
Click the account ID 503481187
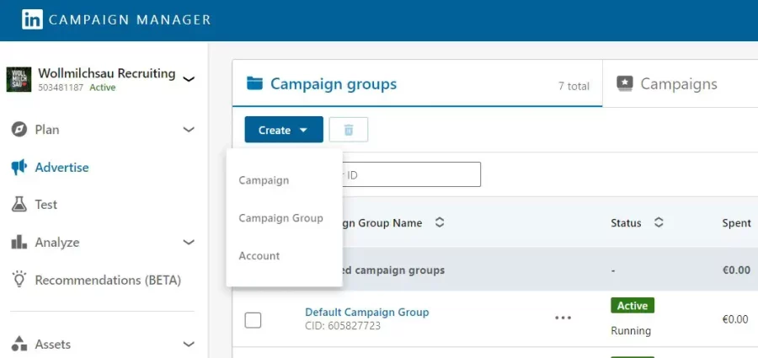[x=61, y=88]
